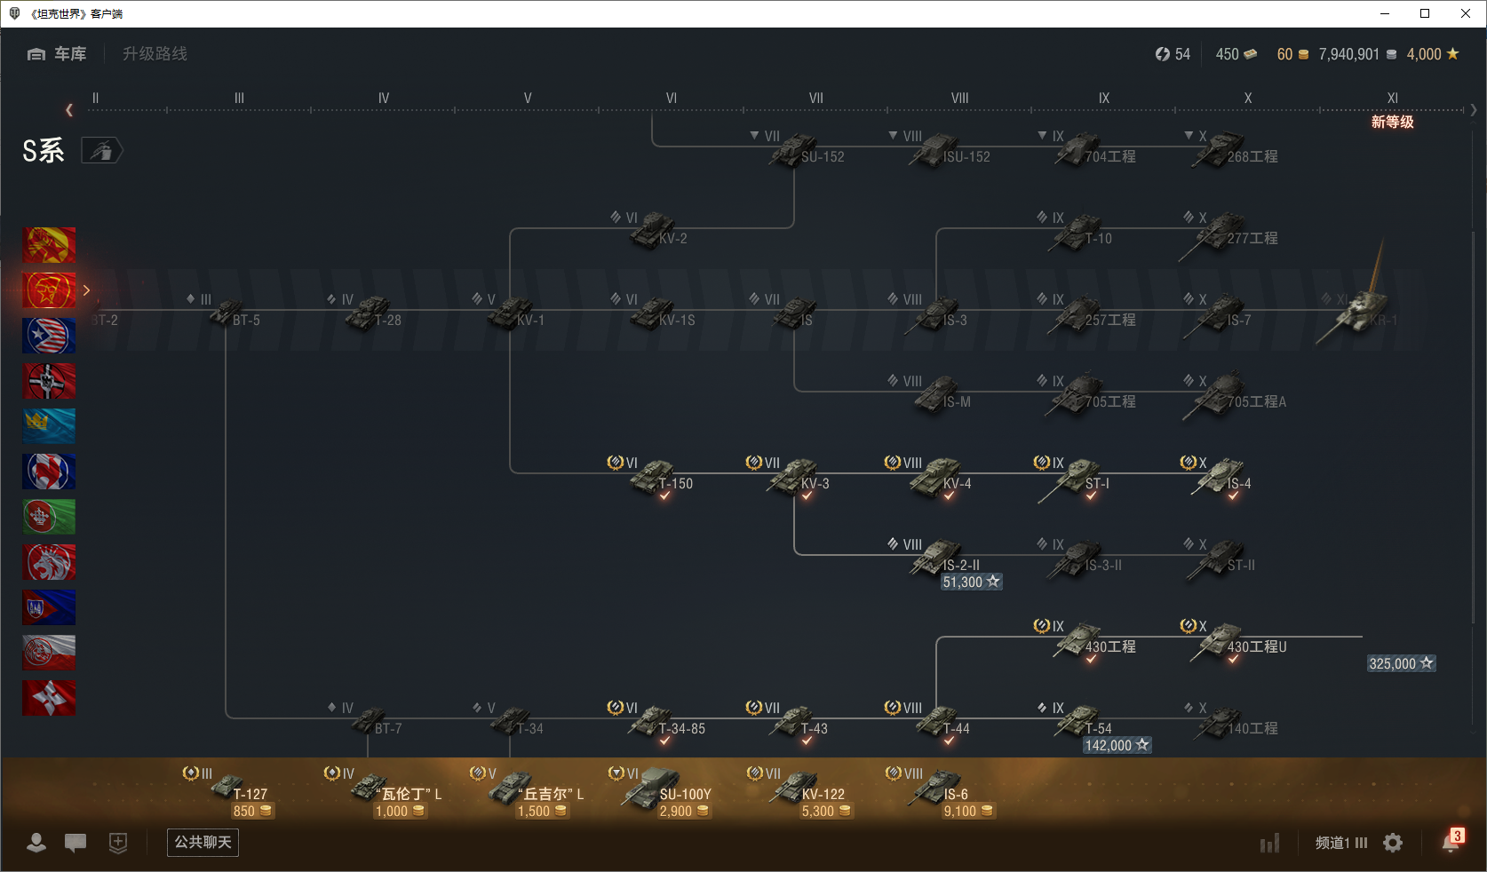The image size is (1487, 872).
Task: Click the 450 bonds balance
Action: (x=1237, y=54)
